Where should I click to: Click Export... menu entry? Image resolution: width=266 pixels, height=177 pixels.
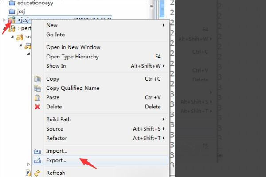pos(101,160)
